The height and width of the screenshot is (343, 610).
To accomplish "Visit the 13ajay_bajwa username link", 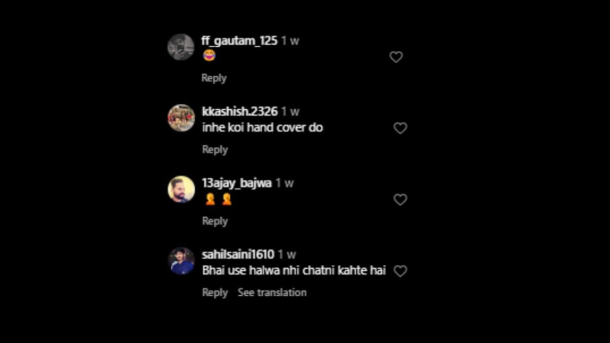I will click(x=237, y=183).
